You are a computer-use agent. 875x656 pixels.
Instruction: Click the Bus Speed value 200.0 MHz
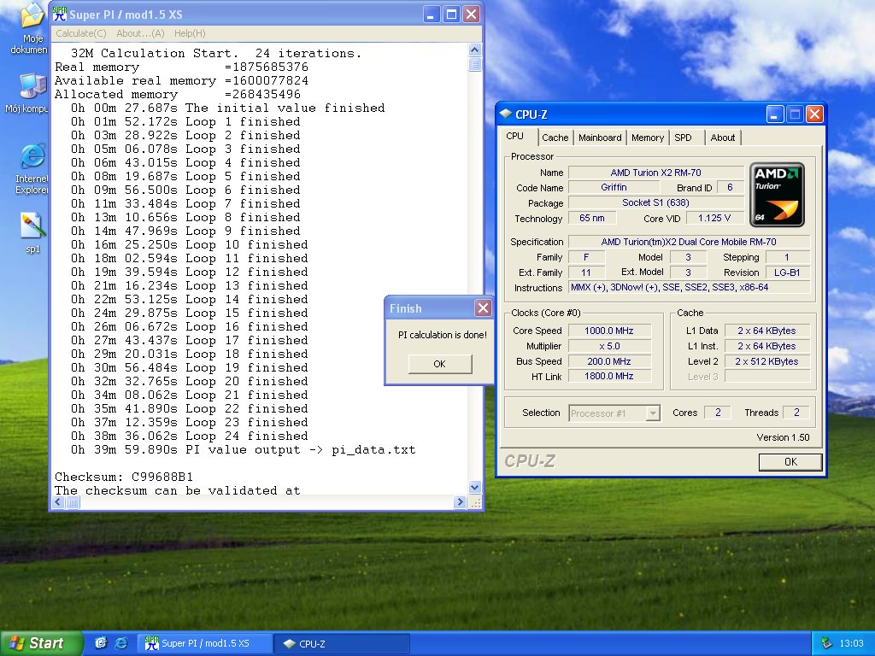[x=609, y=361]
